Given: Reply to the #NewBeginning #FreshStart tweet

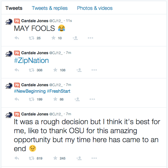Looking at the screenshot, I should click(x=17, y=99).
